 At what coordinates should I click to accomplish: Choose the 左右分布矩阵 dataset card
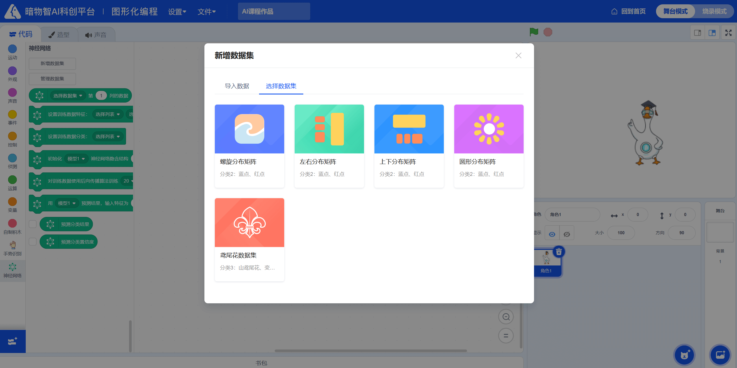point(329,146)
